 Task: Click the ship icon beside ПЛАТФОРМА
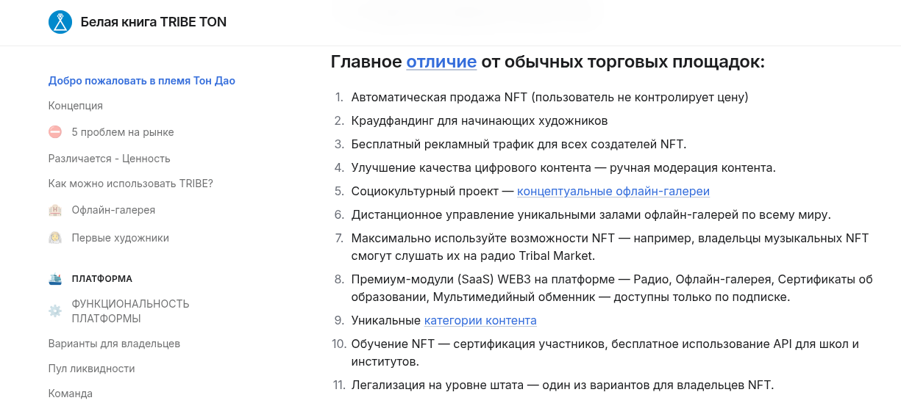(55, 279)
